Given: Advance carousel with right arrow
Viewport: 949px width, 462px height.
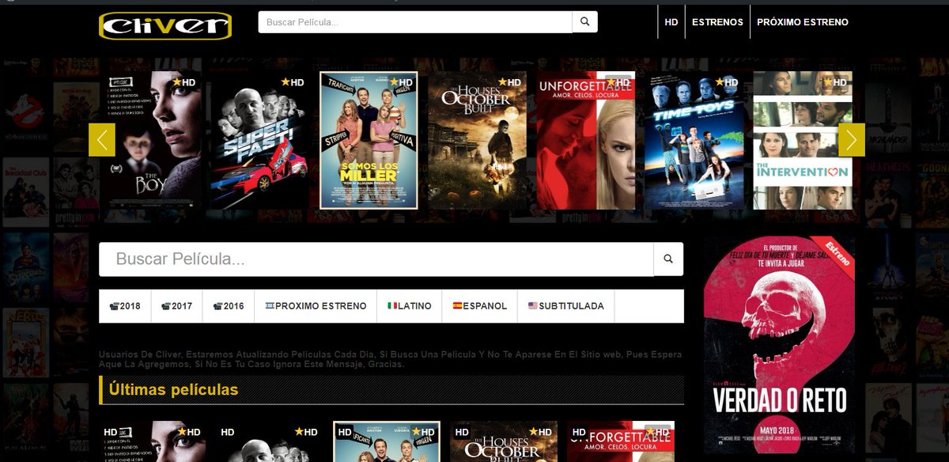Looking at the screenshot, I should (852, 140).
